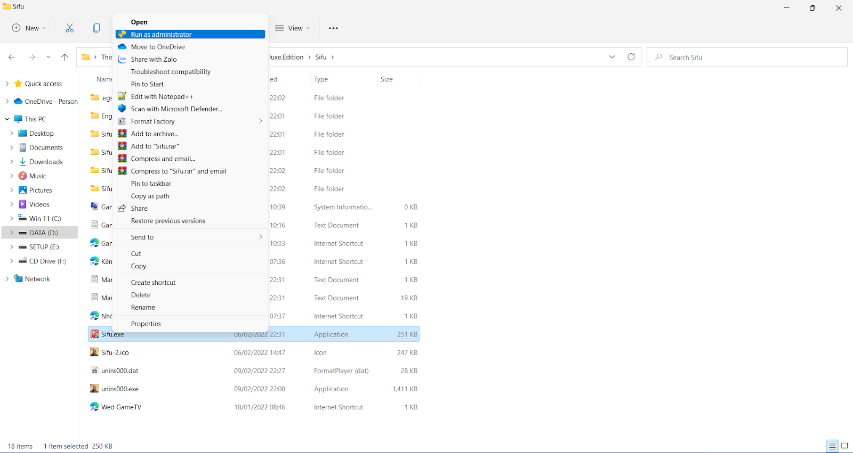Select Share with Zalo
The height and width of the screenshot is (453, 853).
point(190,59)
